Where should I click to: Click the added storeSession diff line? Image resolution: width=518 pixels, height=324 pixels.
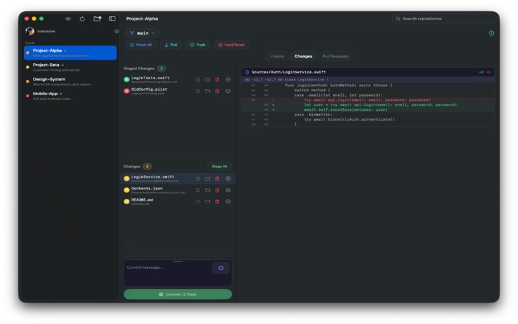click(x=368, y=110)
